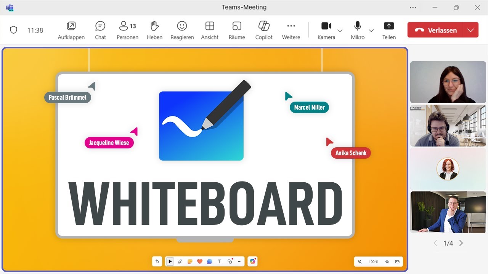Image resolution: width=488 pixels, height=274 pixels.
Task: Click the 11:38 meeting timer
Action: coord(35,30)
